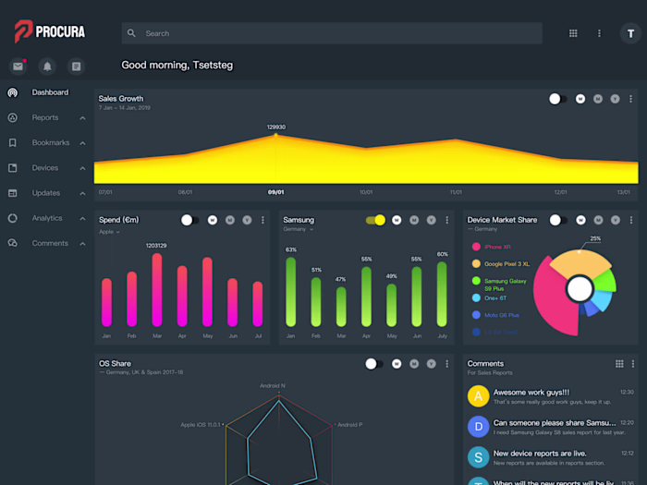Expand the Comments sidebar chevron
647x485 pixels.
tap(82, 244)
